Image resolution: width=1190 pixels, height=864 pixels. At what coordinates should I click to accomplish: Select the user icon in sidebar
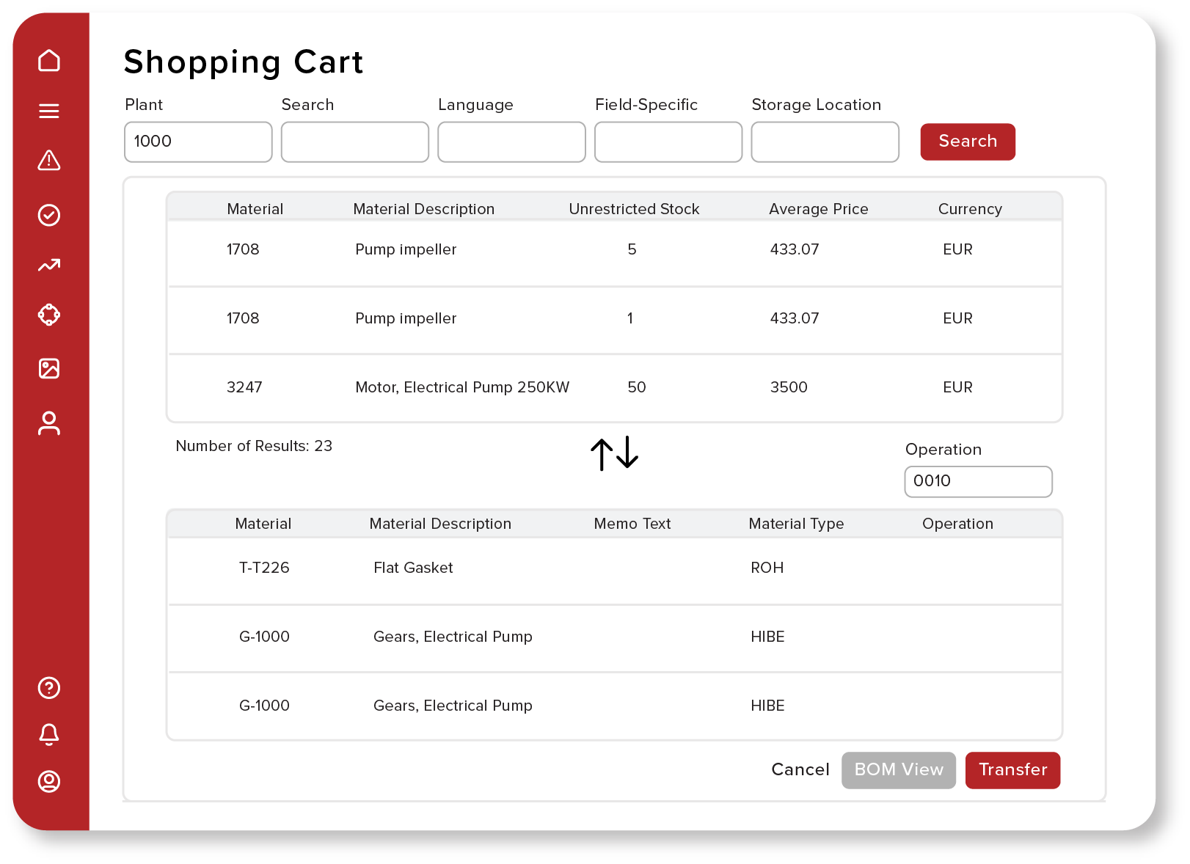point(48,423)
